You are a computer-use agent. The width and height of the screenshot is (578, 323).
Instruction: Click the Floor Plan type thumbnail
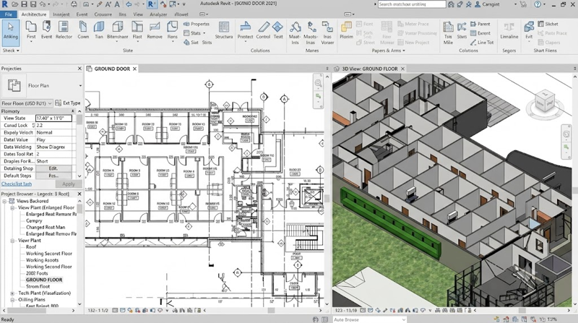click(14, 85)
